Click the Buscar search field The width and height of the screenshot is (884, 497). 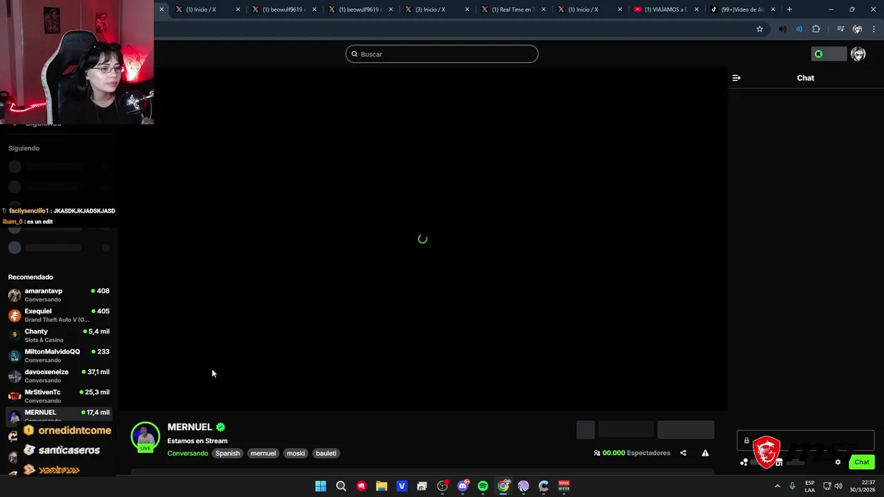442,54
